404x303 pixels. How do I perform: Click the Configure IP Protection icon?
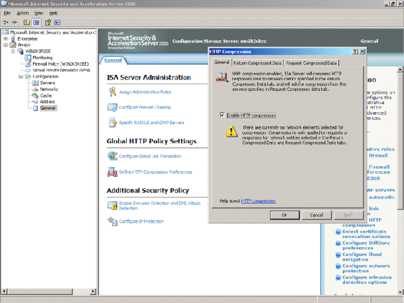pos(112,221)
